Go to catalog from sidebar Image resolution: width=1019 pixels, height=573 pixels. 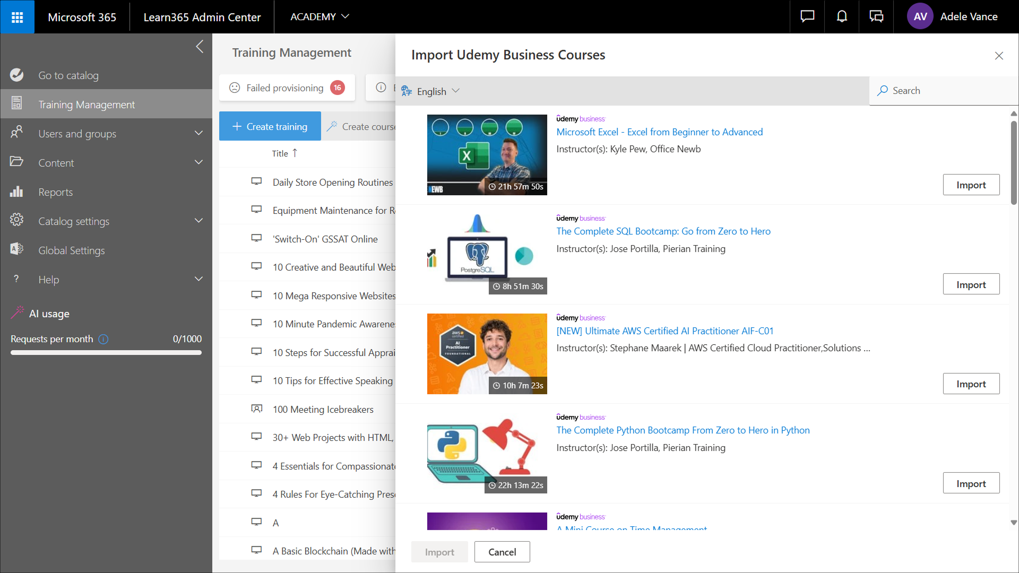tap(68, 75)
